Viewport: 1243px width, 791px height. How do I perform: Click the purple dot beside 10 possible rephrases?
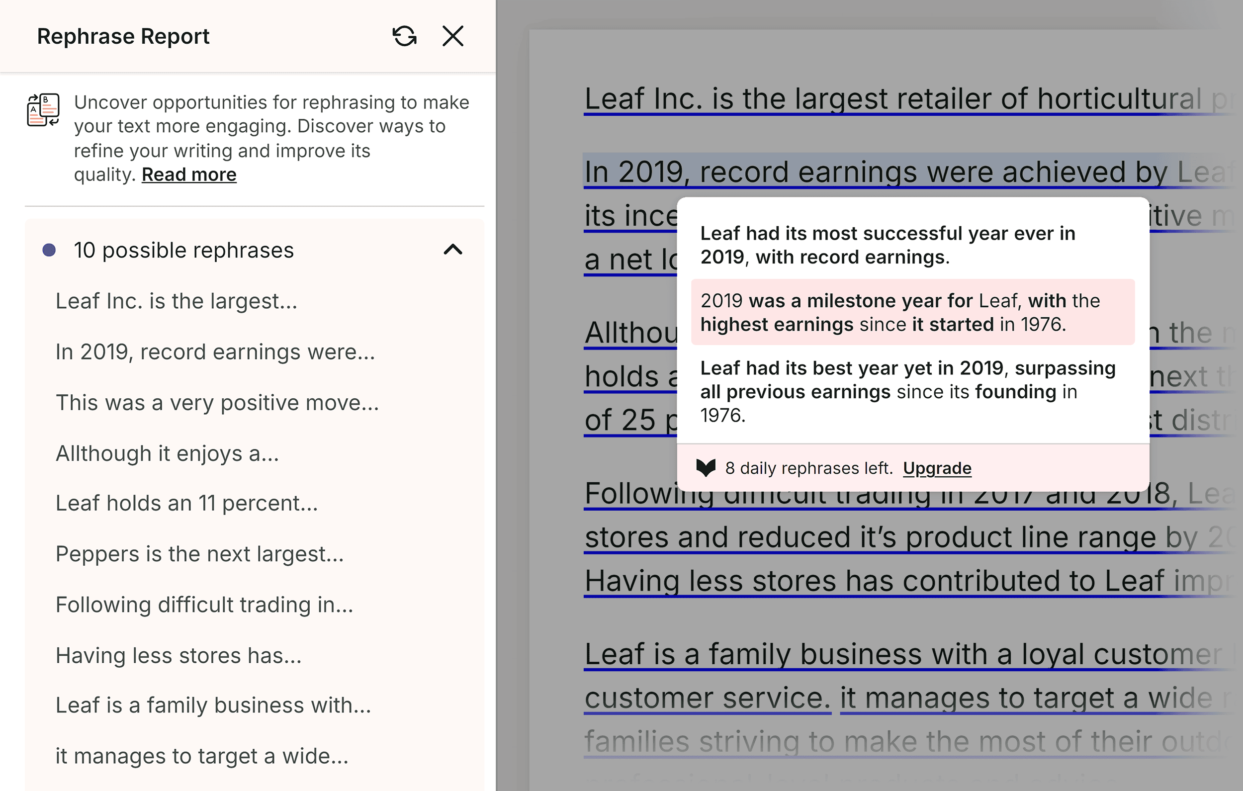[x=49, y=250]
